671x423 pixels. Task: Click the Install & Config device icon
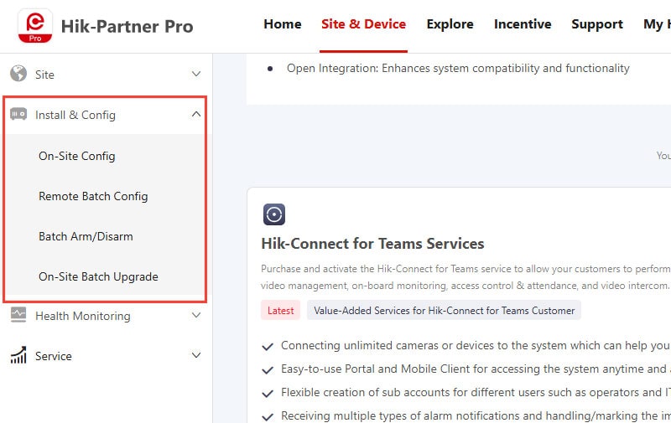click(18, 114)
